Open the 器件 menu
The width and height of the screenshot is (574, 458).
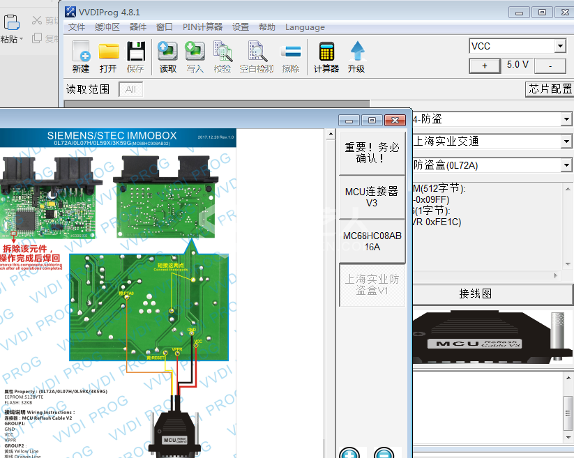[138, 27]
